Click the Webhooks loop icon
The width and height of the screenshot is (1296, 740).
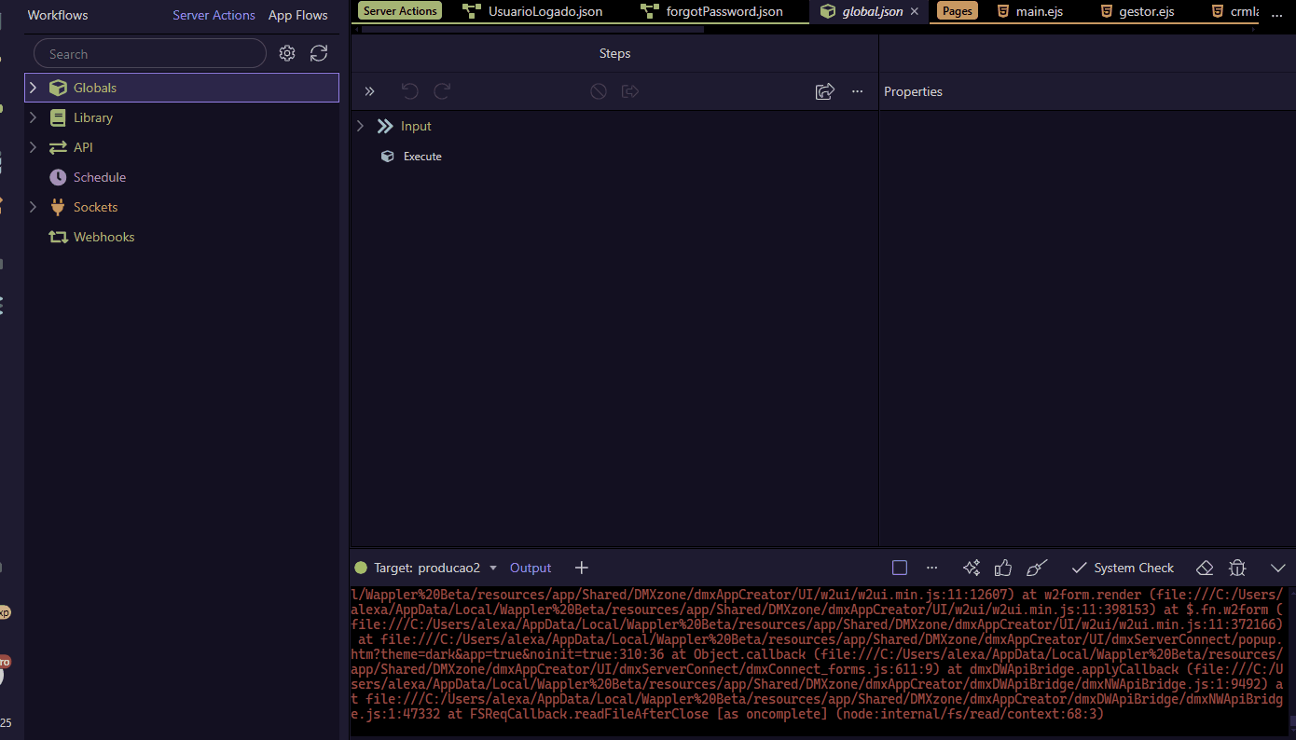click(58, 237)
